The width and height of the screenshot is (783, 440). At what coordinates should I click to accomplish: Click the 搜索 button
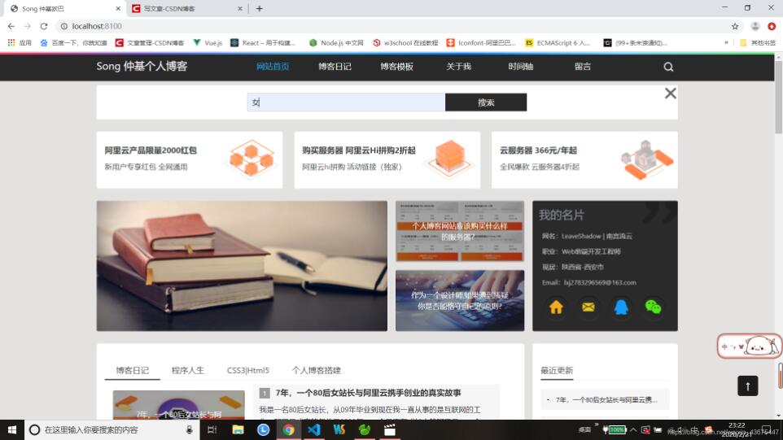(486, 102)
